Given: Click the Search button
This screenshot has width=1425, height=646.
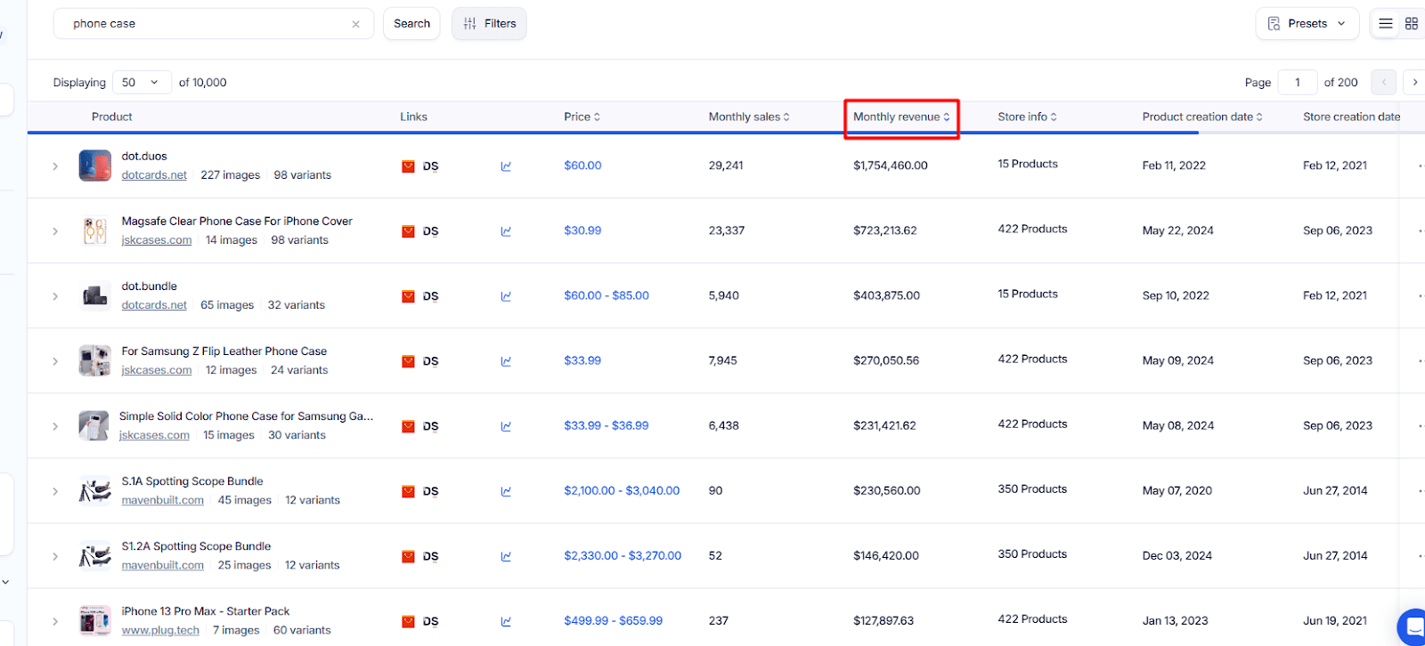Looking at the screenshot, I should [x=411, y=24].
